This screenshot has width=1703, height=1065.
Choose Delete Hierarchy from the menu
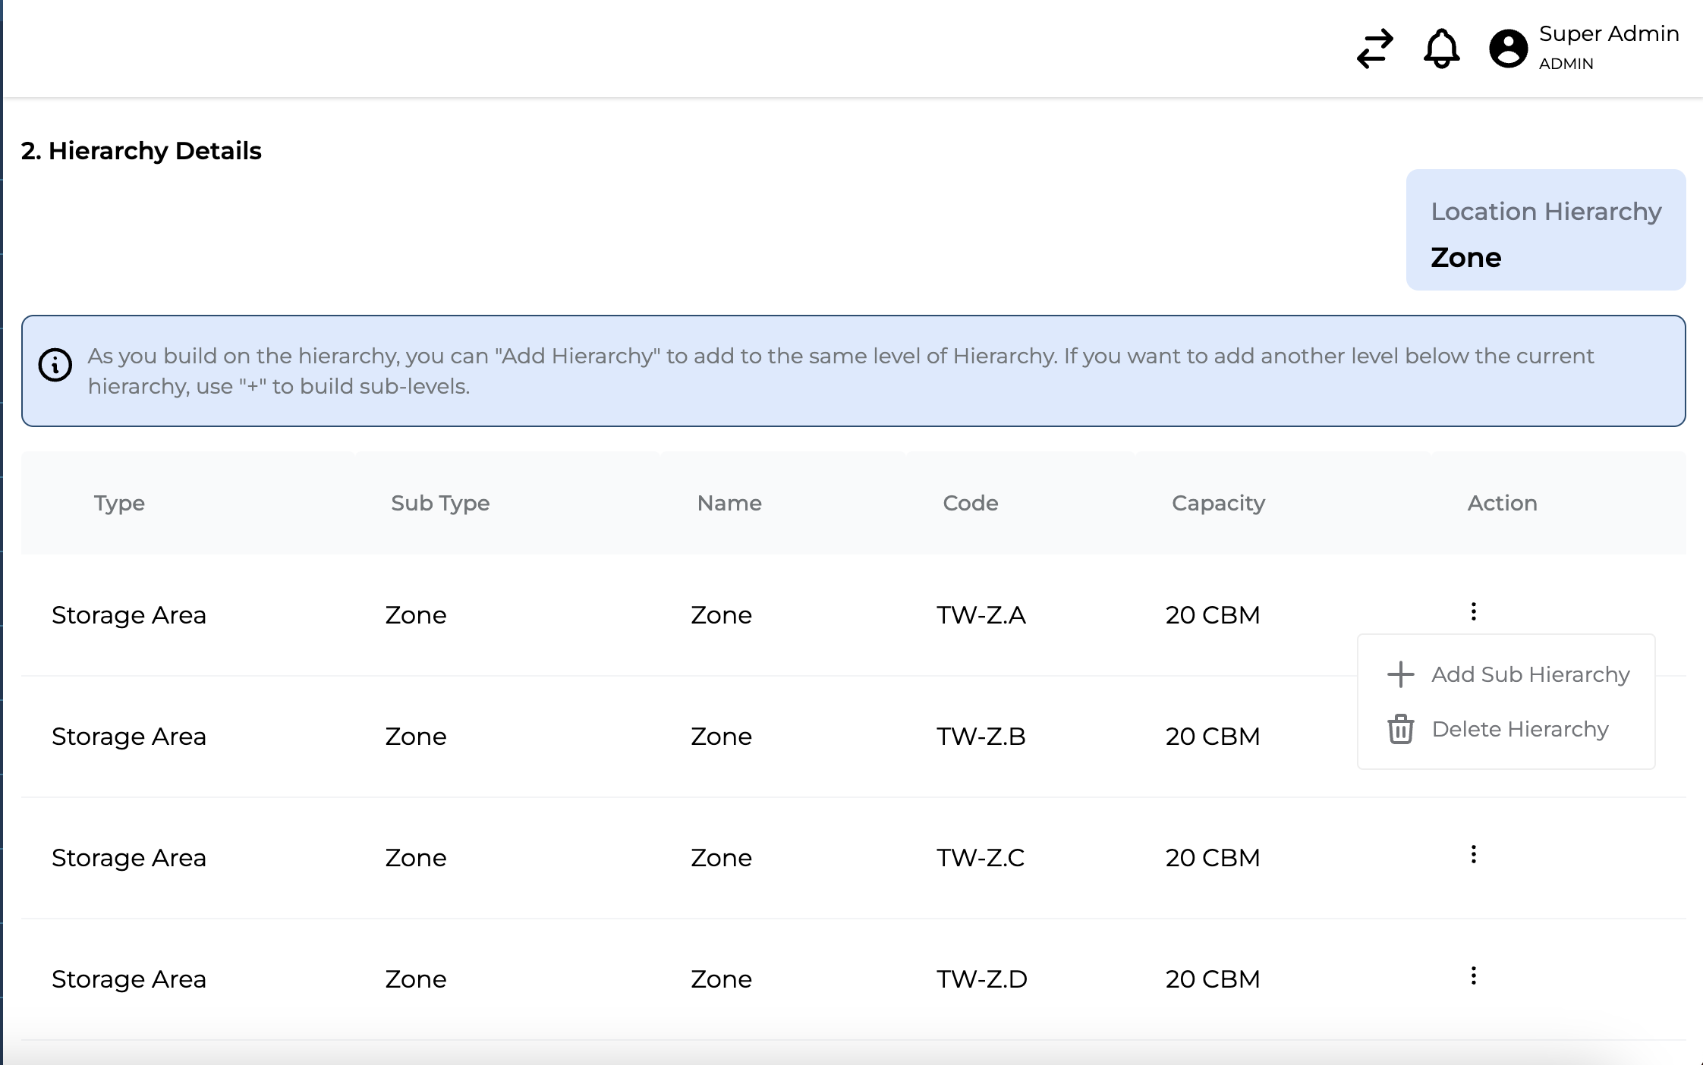[x=1519, y=729]
